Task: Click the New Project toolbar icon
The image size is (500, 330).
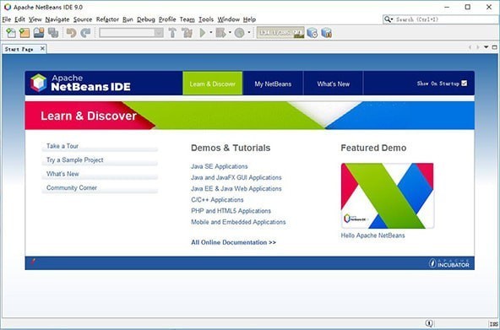Action: pos(24,33)
